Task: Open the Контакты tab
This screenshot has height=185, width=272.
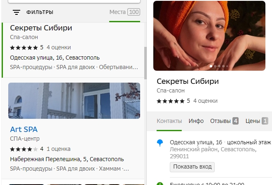Action: 169,121
